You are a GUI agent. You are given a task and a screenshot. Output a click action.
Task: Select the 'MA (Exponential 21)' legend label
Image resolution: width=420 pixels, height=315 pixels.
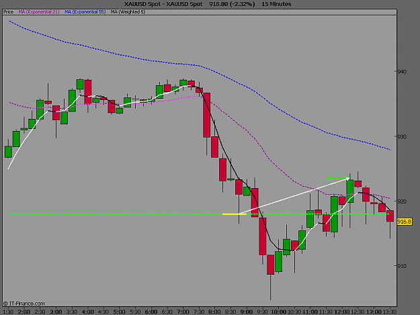tap(39, 12)
